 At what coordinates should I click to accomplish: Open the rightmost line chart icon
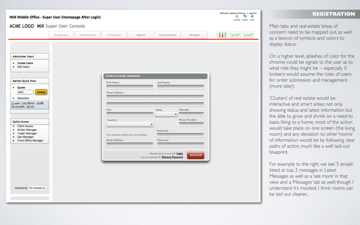249,35
